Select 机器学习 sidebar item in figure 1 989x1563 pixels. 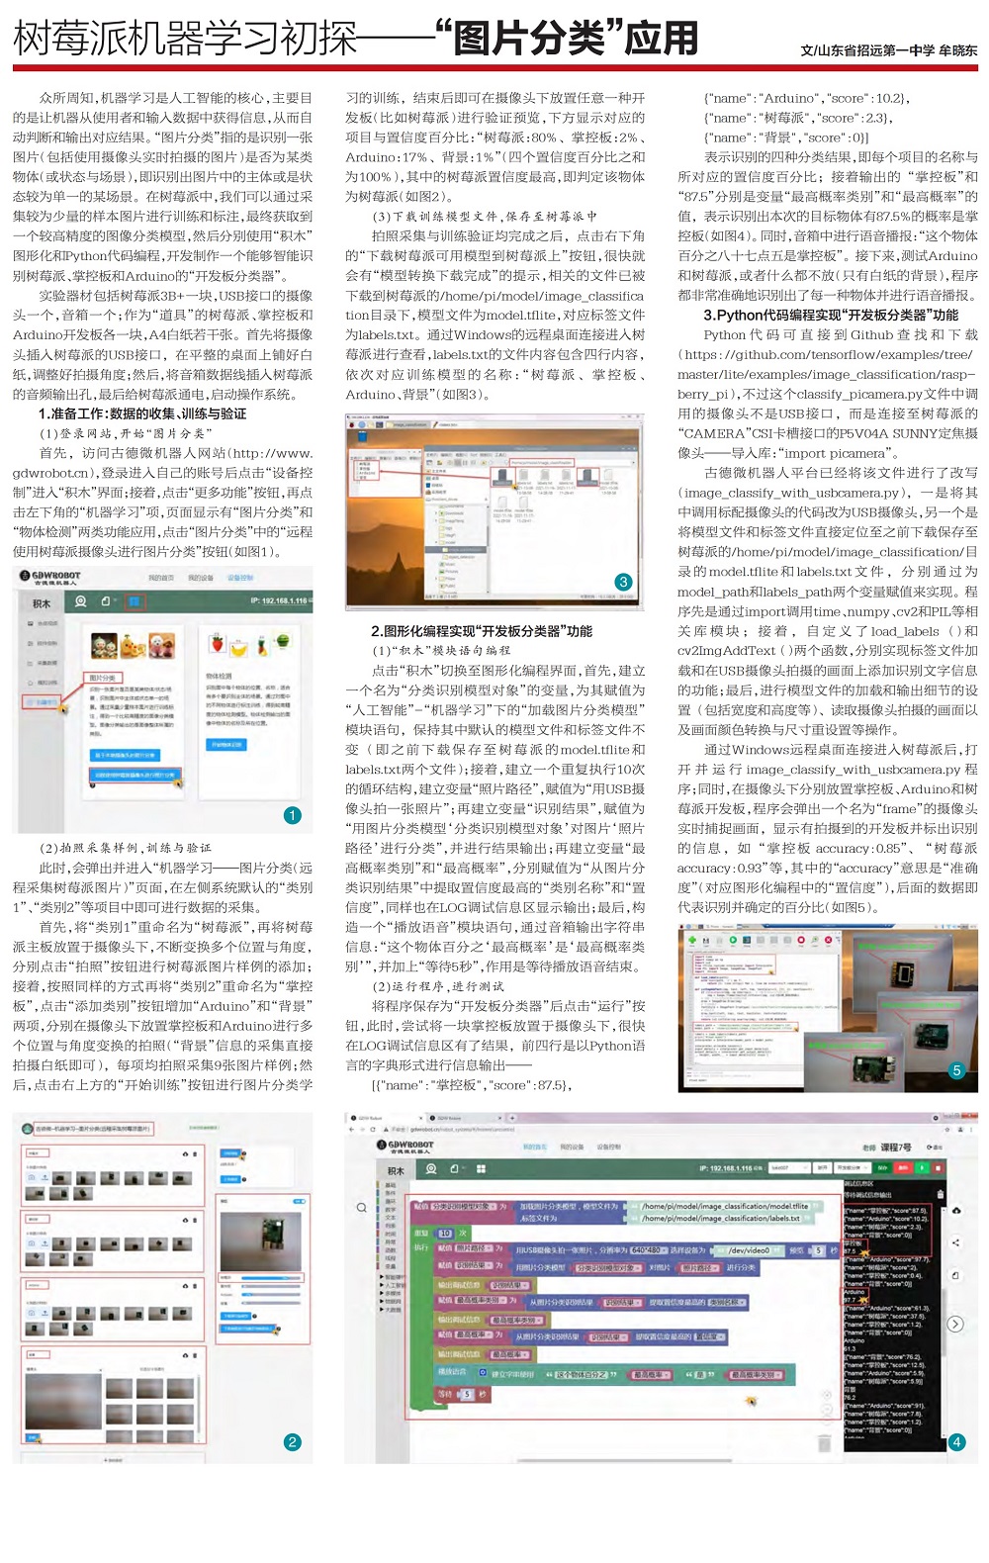click(x=41, y=701)
